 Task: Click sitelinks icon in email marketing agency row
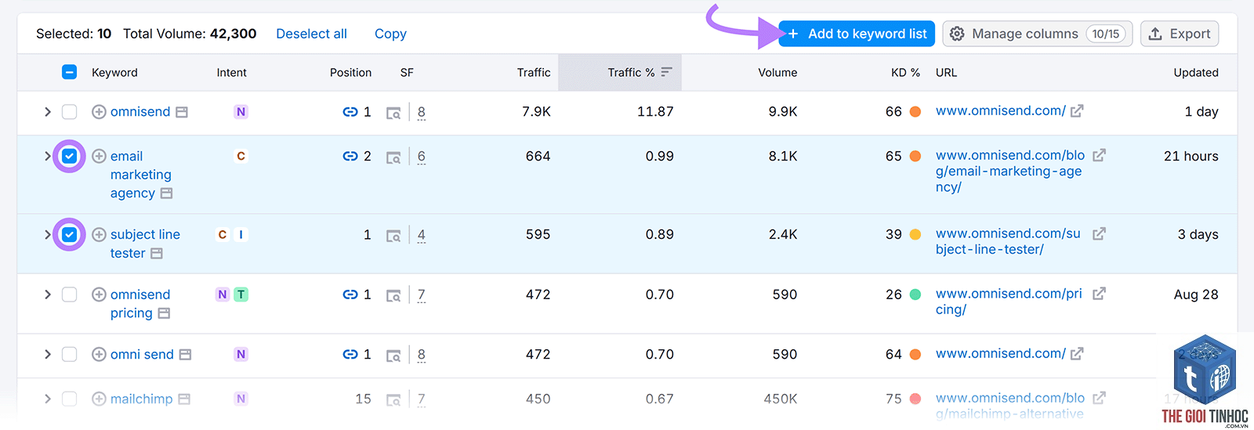pyautogui.click(x=350, y=156)
